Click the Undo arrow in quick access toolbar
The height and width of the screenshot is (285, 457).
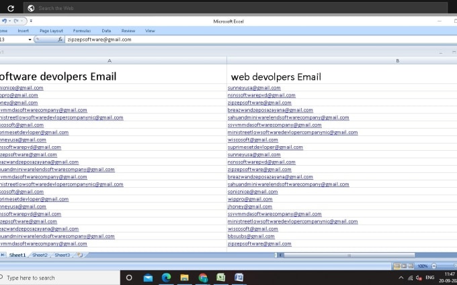(x=4, y=21)
